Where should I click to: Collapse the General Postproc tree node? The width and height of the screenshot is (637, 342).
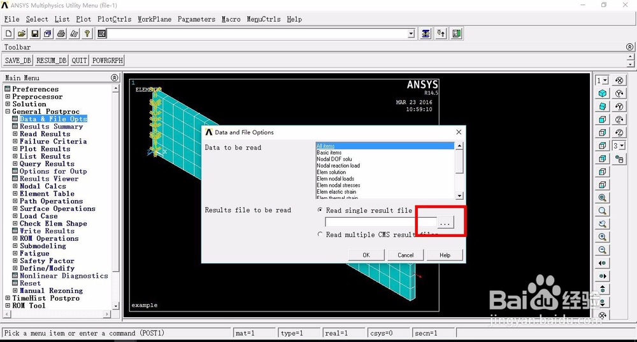(7, 111)
